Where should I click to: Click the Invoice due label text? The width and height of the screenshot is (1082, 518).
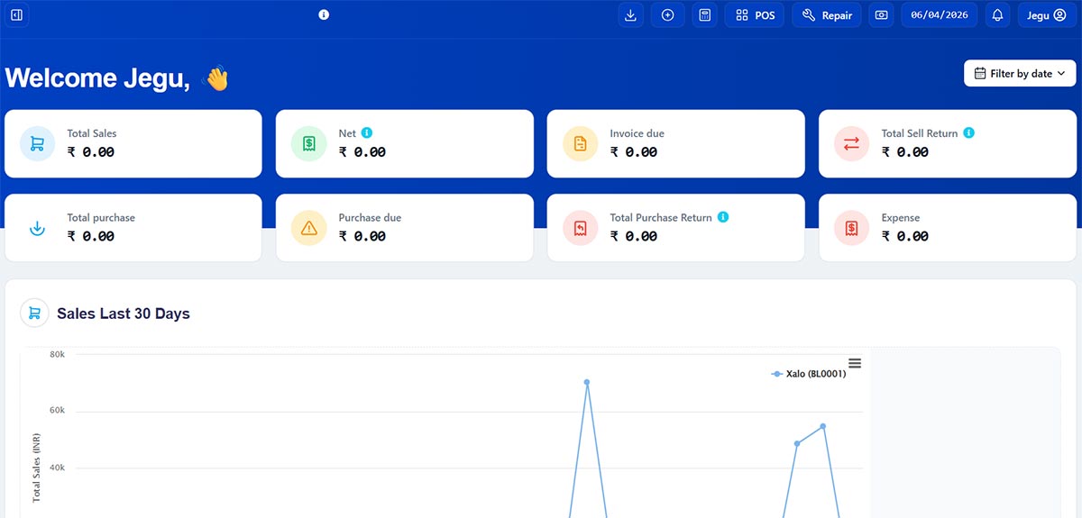coord(637,133)
